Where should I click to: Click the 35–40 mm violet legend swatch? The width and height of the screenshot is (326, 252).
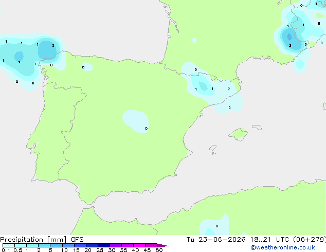coord(128,245)
